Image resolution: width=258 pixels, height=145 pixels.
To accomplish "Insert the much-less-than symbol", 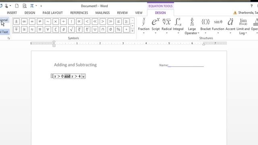I will pos(95,21).
